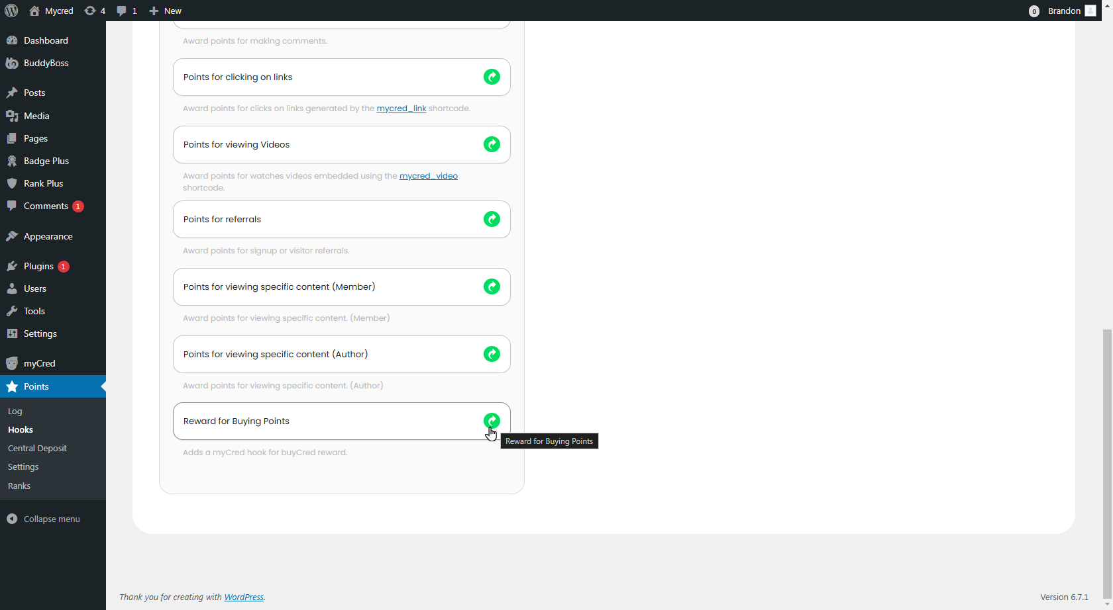Click the page vertical scrollbar thumb

1107,463
